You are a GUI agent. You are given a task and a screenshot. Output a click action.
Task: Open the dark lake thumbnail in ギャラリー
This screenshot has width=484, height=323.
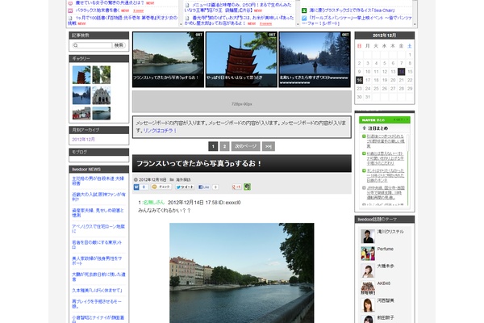pyautogui.click(x=102, y=113)
